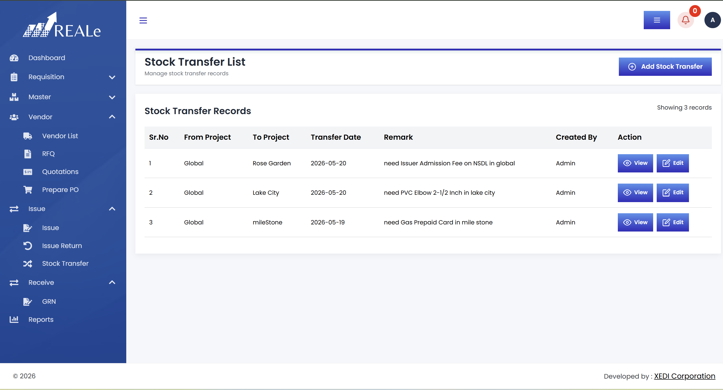This screenshot has height=390, width=723.
Task: Click the REALe logo
Action: [62, 25]
